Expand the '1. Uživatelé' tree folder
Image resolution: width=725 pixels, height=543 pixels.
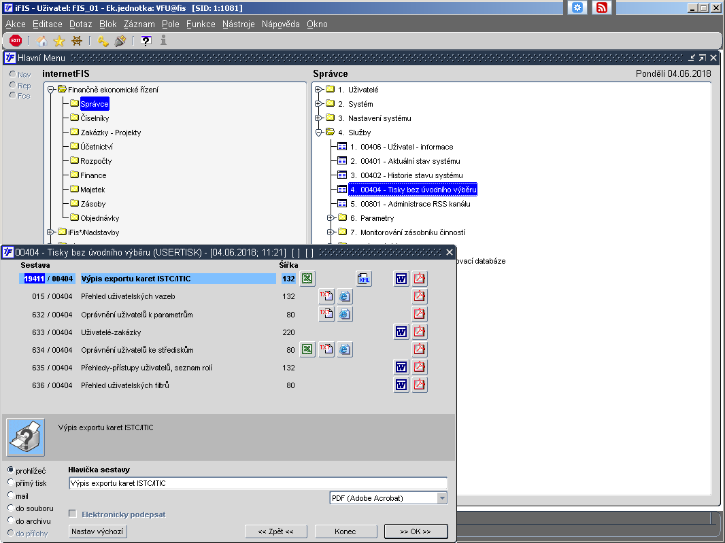pyautogui.click(x=318, y=90)
